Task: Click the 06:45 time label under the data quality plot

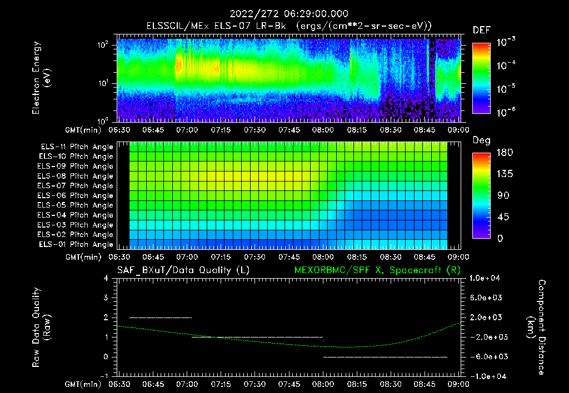Action: click(x=153, y=384)
